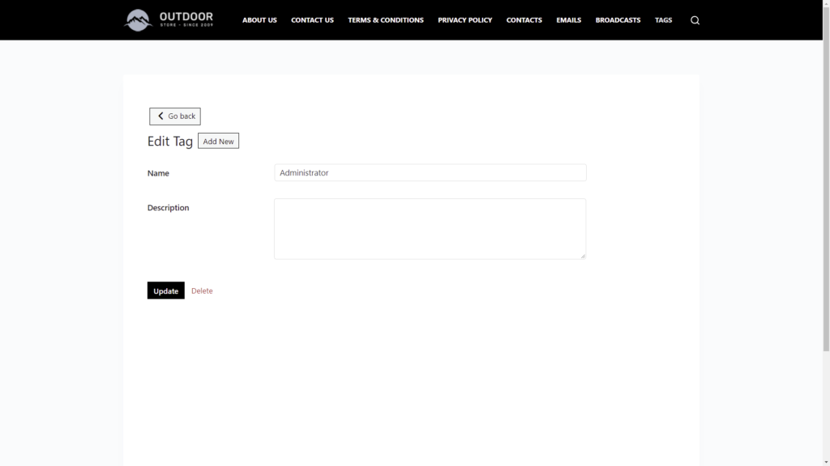Screen dimensions: 830x466
Task: Open the BROADCASTS section
Action: 618,19
